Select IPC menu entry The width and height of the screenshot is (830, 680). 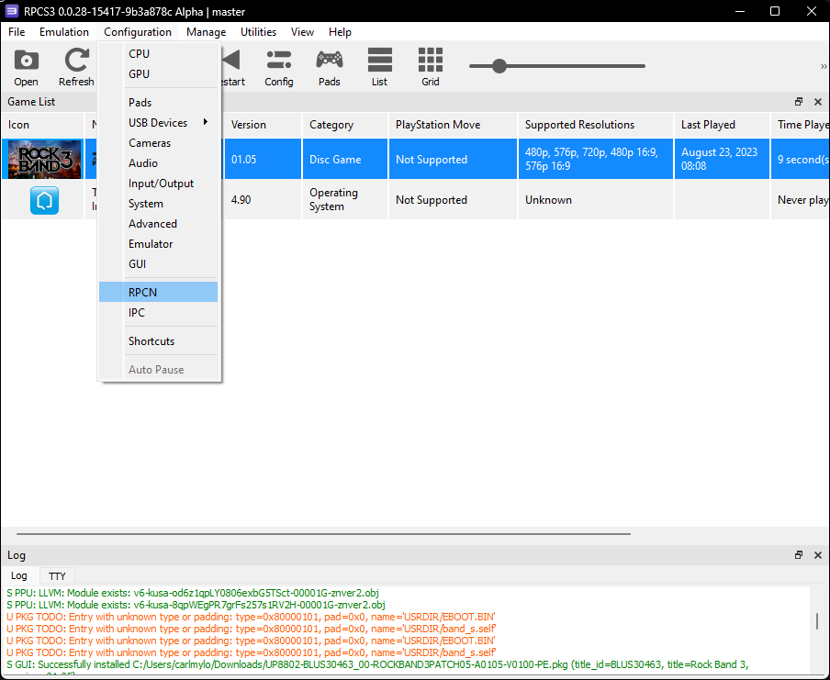pos(158,313)
